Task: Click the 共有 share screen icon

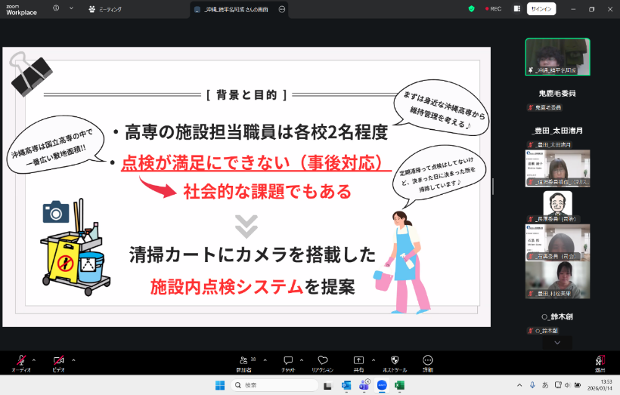Action: [x=358, y=361]
